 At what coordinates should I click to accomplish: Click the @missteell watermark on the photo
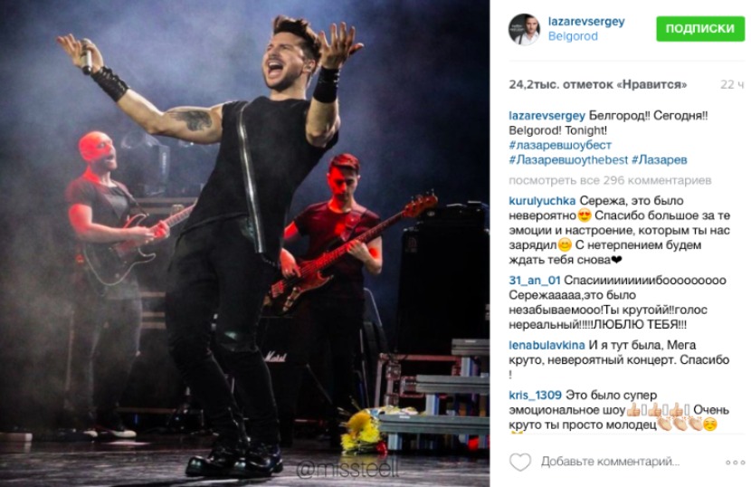click(x=347, y=469)
